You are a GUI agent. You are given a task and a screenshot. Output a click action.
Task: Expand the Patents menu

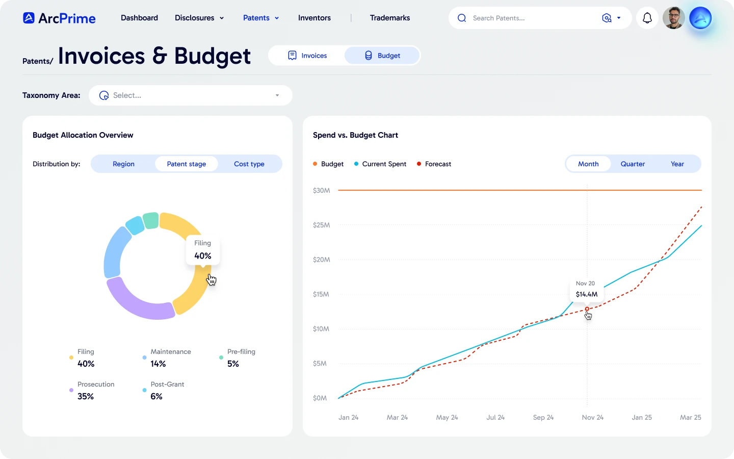(261, 18)
